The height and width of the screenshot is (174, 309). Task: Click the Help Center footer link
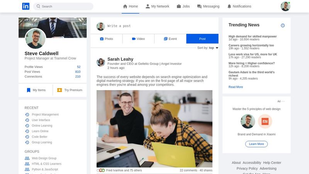pos(272,163)
